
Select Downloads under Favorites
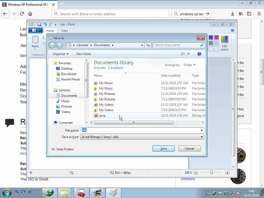click(69, 74)
